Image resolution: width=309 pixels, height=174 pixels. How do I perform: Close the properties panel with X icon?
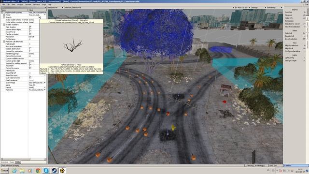pos(45,8)
